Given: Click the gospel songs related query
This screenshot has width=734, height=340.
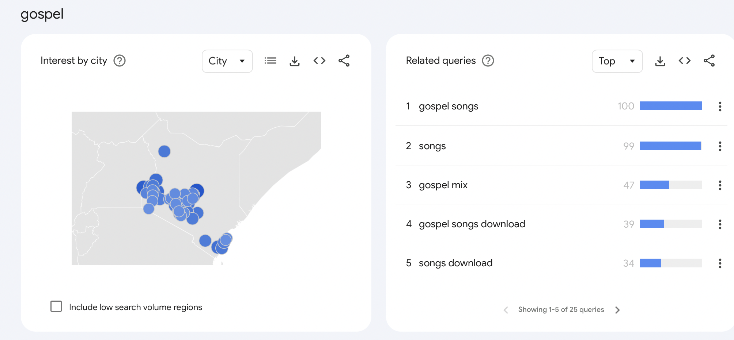Looking at the screenshot, I should coord(449,107).
